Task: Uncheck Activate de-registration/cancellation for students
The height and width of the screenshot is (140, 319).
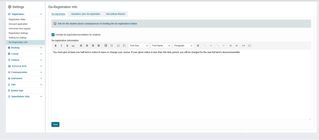Action: click(x=53, y=35)
